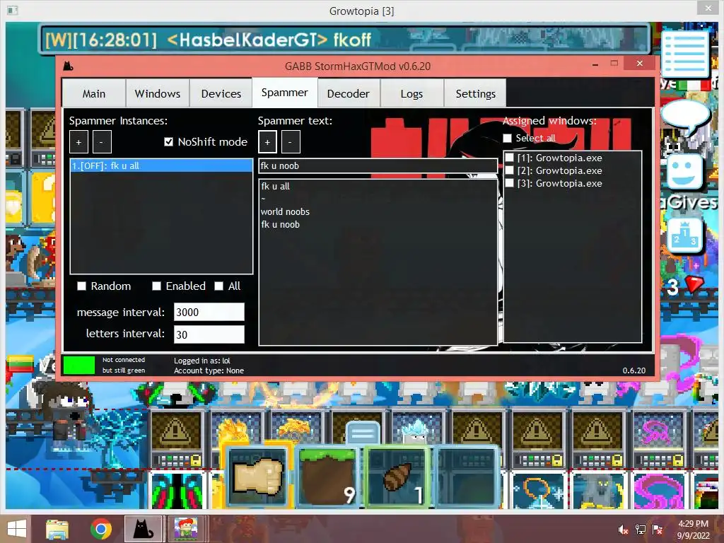Click the StormHax cat icon in title bar

69,66
